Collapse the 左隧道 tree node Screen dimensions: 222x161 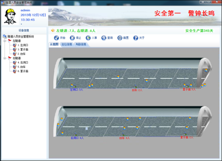click(x=5, y=41)
